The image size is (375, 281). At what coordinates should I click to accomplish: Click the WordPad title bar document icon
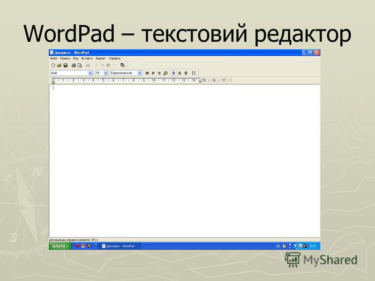click(x=52, y=52)
